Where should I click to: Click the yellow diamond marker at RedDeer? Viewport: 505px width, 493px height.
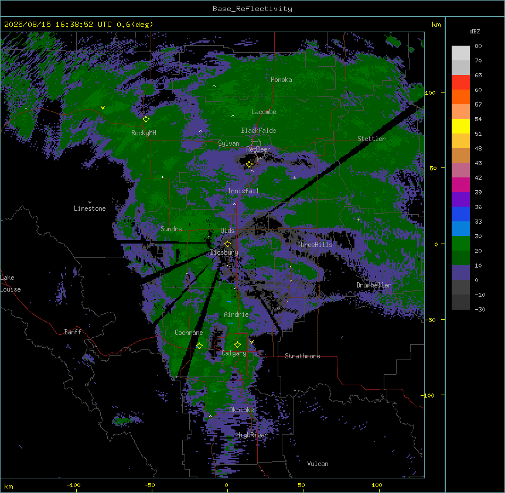250,165
